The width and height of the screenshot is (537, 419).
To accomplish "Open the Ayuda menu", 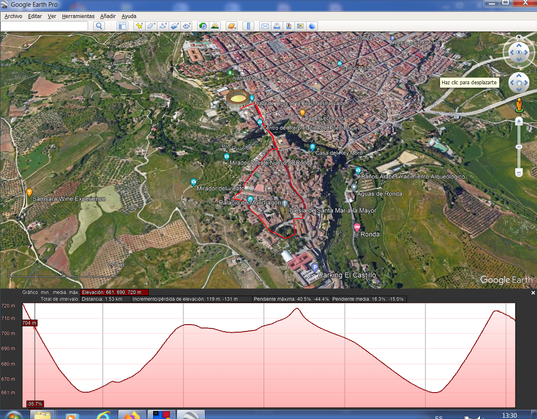I will pos(129,16).
